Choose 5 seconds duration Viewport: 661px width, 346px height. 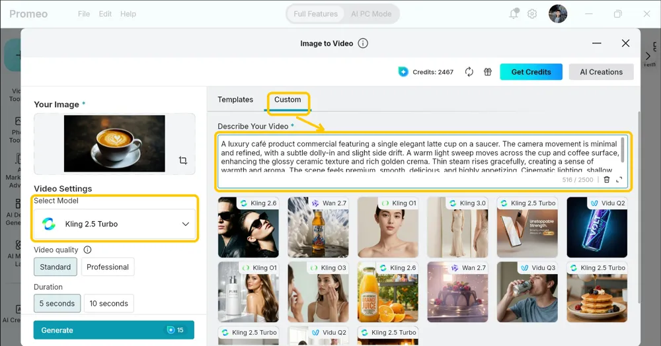(x=57, y=304)
